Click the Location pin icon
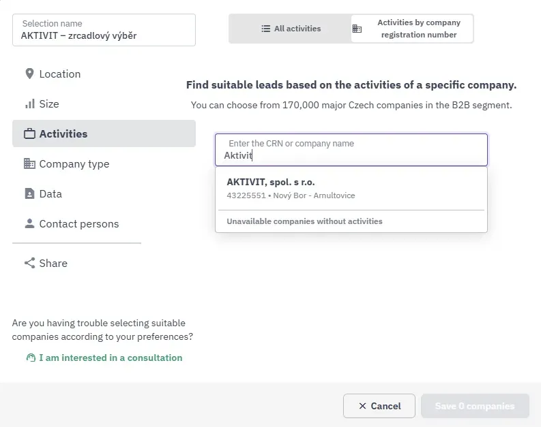Screen dimensions: 541x427 pyautogui.click(x=29, y=74)
